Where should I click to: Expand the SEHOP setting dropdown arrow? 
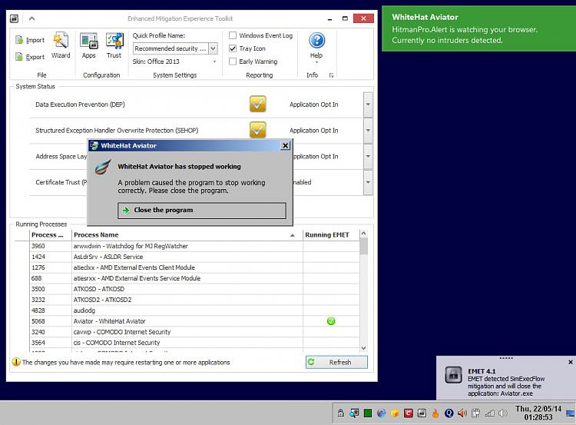click(368, 130)
